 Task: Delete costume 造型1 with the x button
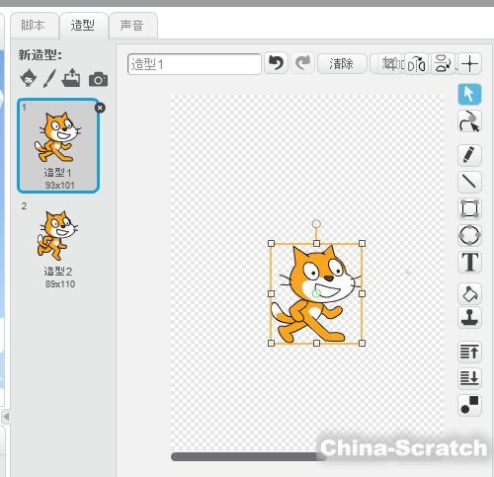100,108
